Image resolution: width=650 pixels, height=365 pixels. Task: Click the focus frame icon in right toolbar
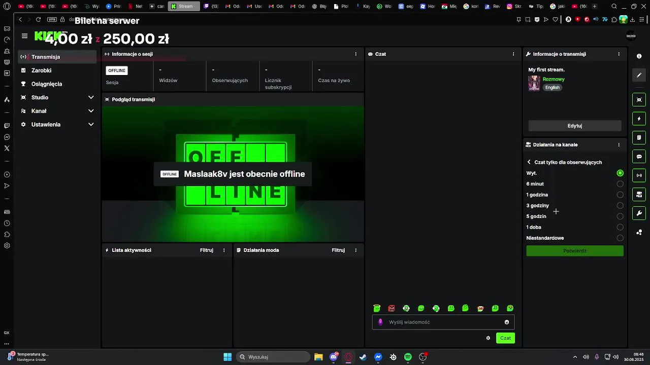click(639, 100)
